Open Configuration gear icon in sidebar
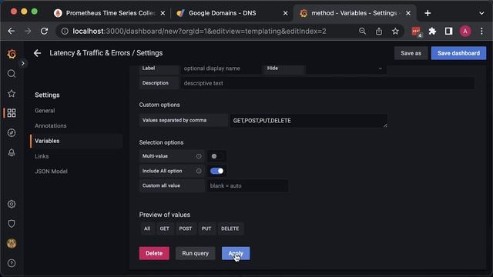 (x=12, y=204)
